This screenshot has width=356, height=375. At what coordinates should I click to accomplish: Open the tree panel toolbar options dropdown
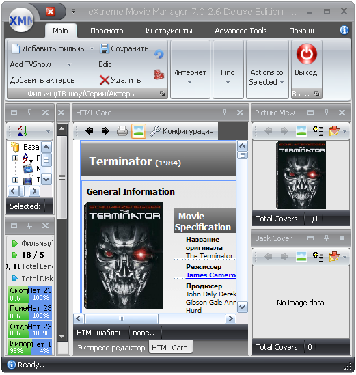tap(48, 131)
